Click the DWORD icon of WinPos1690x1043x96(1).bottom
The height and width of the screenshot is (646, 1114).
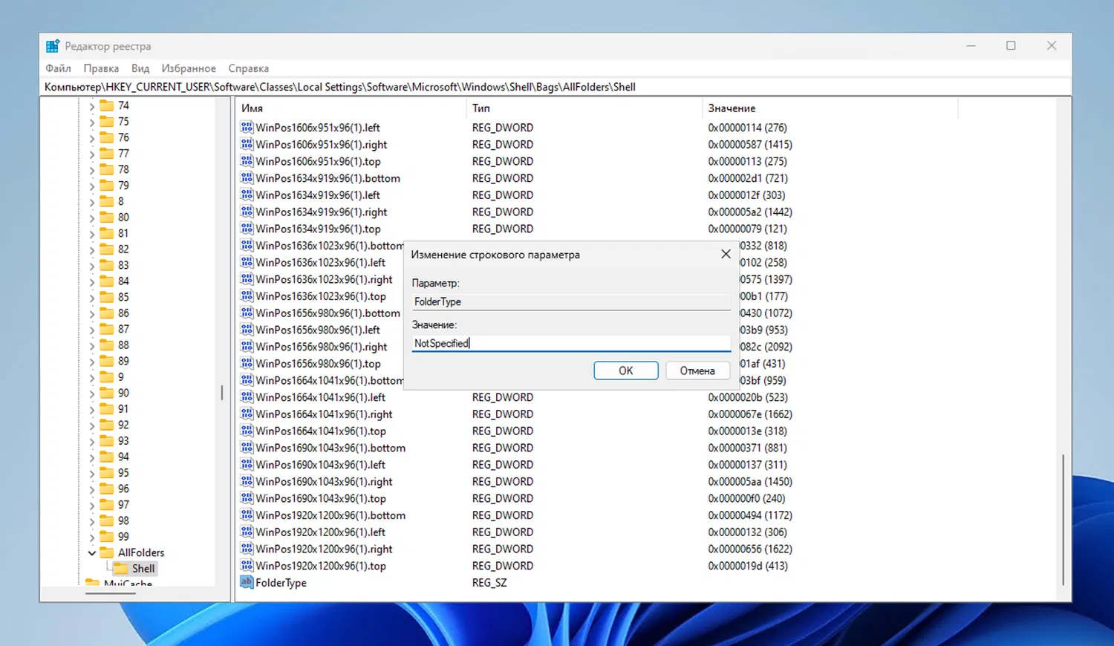tap(247, 448)
